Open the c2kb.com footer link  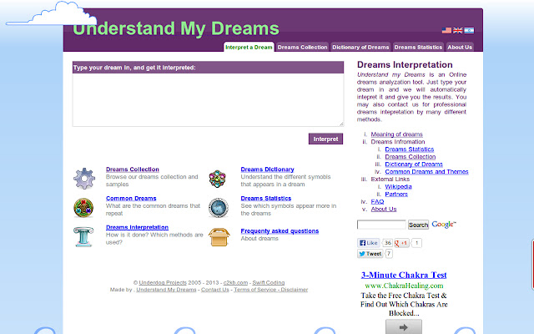click(235, 282)
